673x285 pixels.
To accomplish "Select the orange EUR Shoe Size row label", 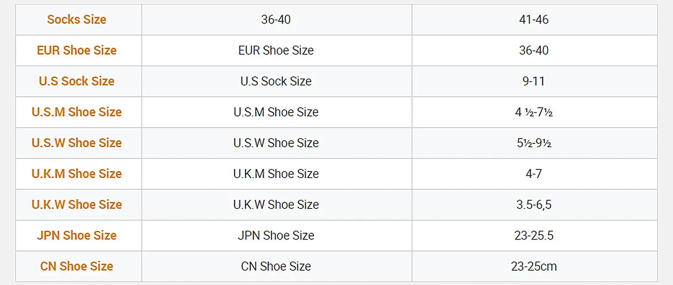I will point(77,50).
